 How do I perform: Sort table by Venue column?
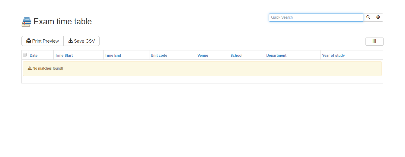203,56
